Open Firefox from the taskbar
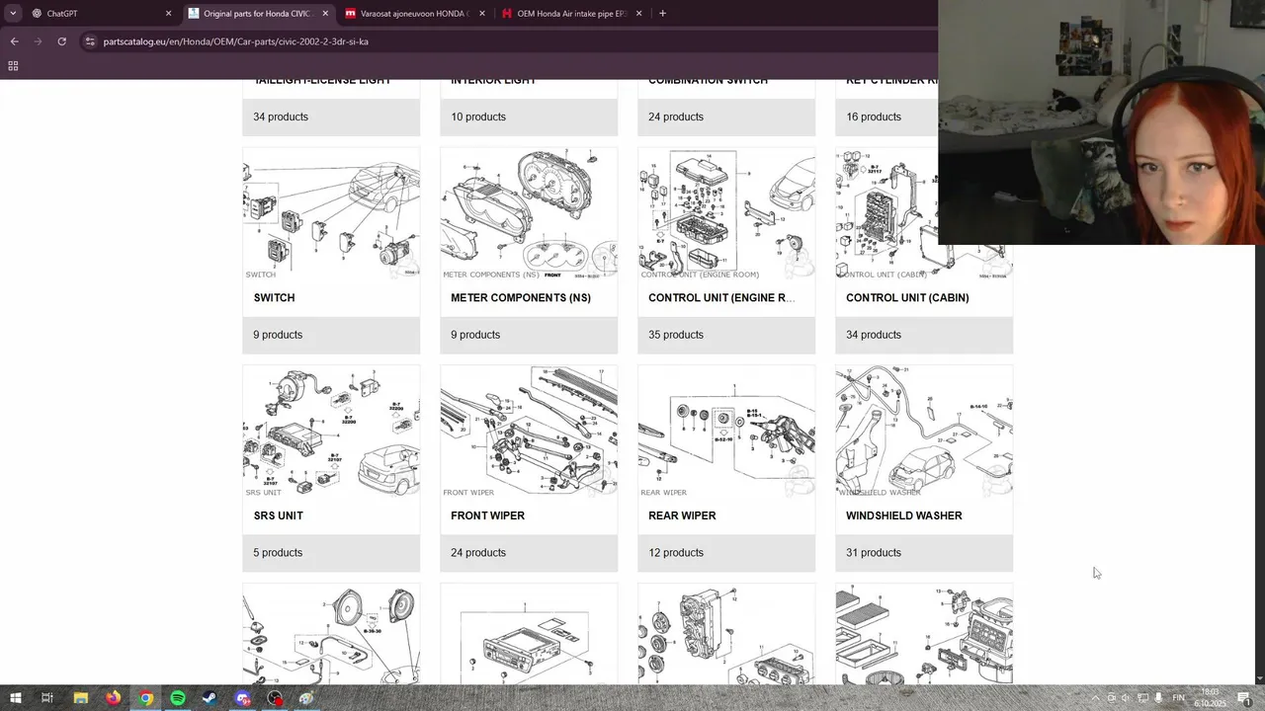The height and width of the screenshot is (711, 1265). pos(113,698)
